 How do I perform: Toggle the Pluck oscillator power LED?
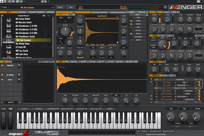(57, 12)
